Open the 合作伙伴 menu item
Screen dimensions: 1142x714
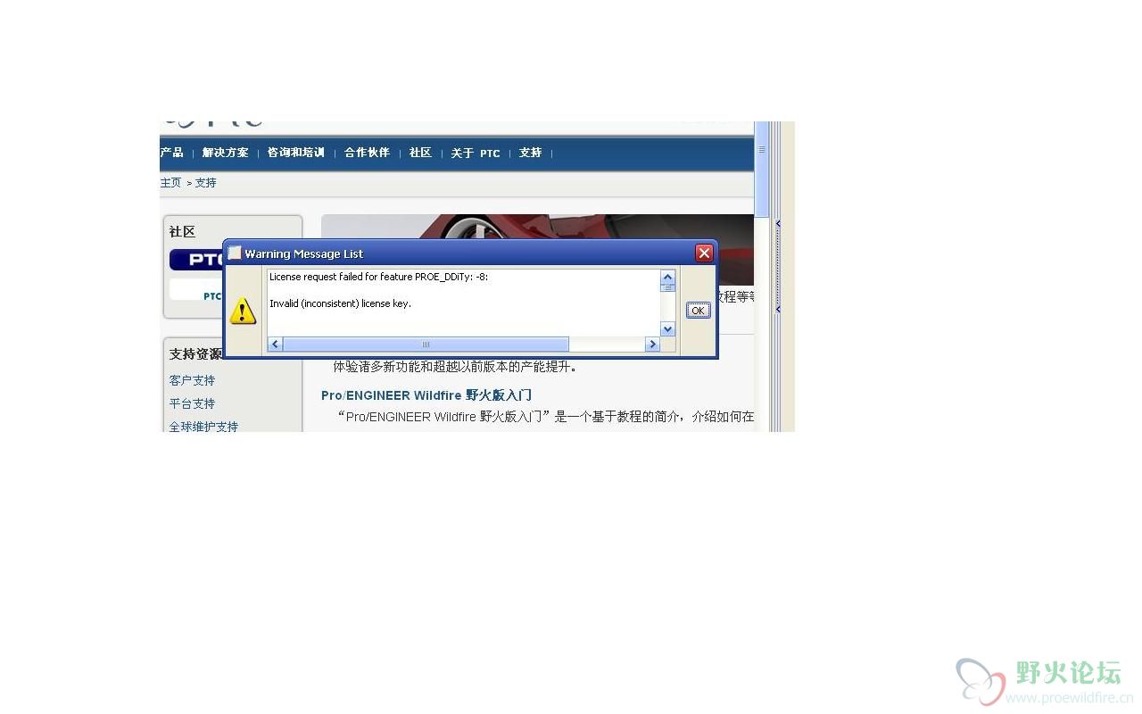(367, 153)
